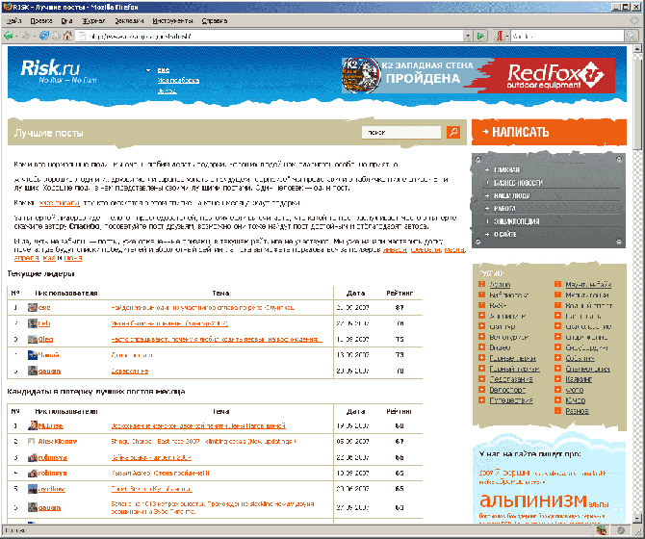Click the Risk.ru logo
This screenshot has height=539, width=645.
coord(58,71)
